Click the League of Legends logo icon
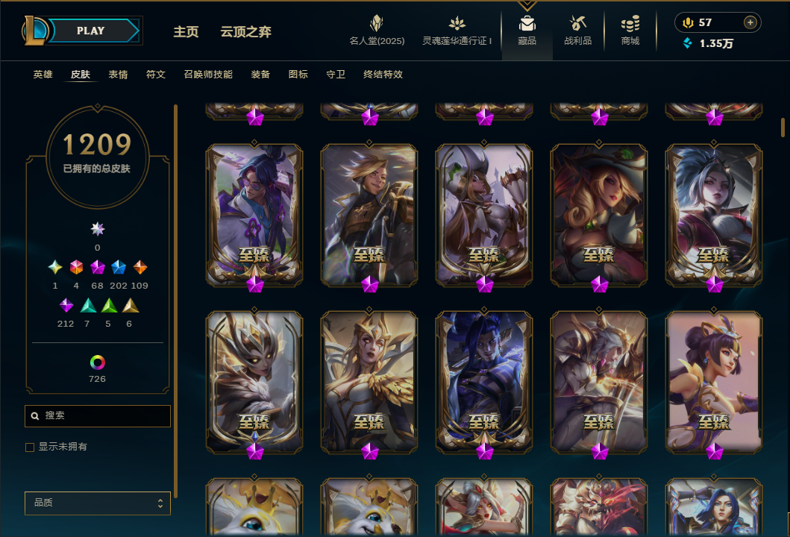Screen dimensions: 790x537 (35, 31)
